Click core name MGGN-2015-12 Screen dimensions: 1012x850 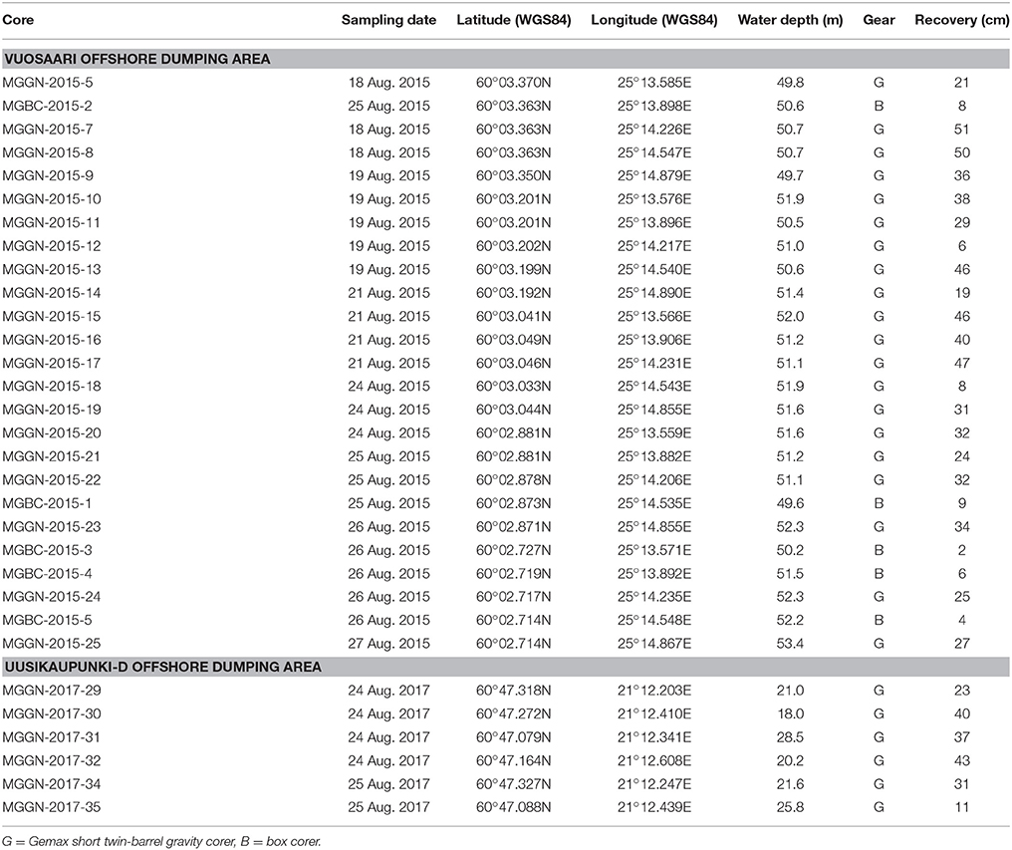(52, 246)
